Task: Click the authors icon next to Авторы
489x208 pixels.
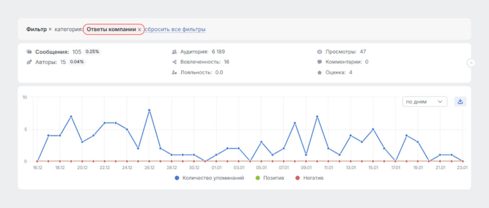Action: [29, 62]
